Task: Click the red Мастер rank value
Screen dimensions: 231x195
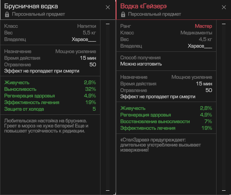Action: coord(204,26)
